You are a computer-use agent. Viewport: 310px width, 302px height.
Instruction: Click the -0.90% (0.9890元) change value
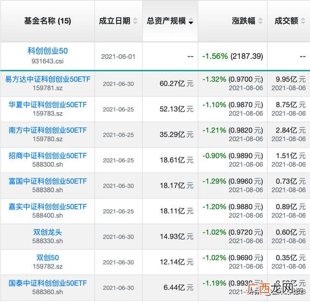click(x=232, y=156)
